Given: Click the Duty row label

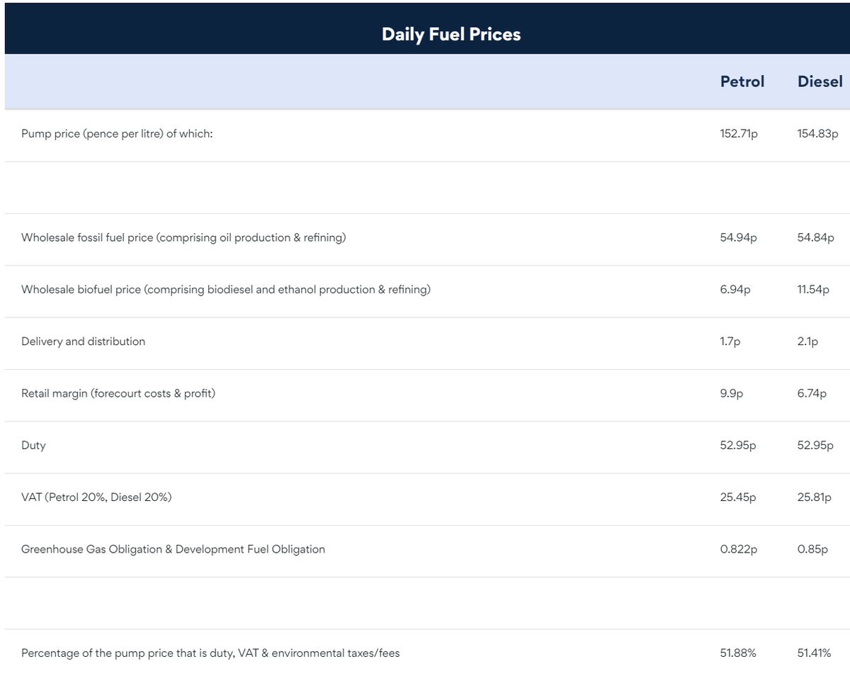Looking at the screenshot, I should coord(33,445).
